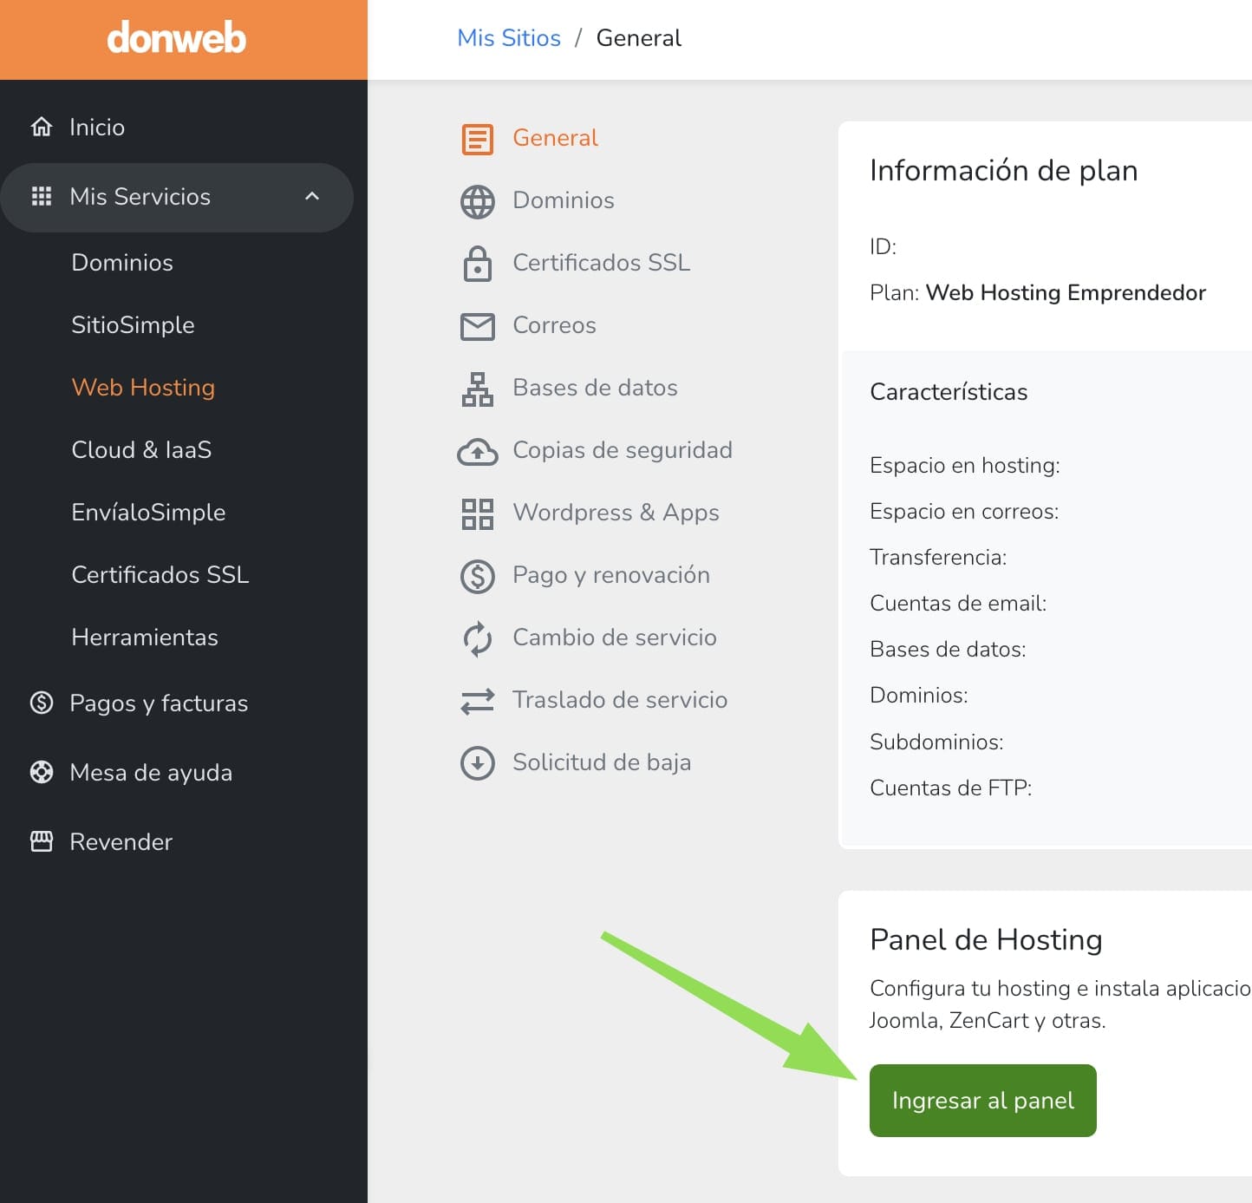
Task: Click the Mis Servicios grid icon
Action: click(42, 196)
